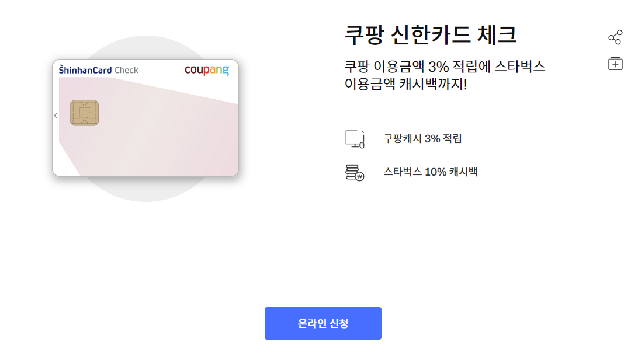The height and width of the screenshot is (356, 638).
Task: Click the add-to-compare card icon below share
Action: [615, 63]
